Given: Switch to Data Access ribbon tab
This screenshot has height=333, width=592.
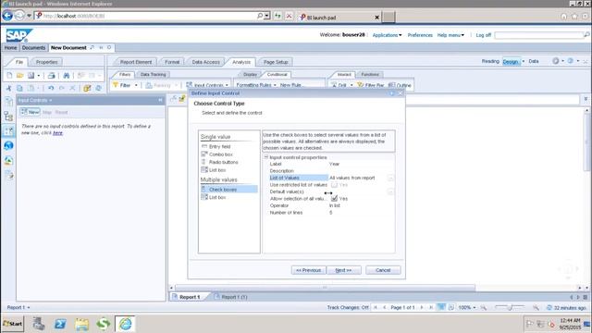Looking at the screenshot, I should coord(205,62).
